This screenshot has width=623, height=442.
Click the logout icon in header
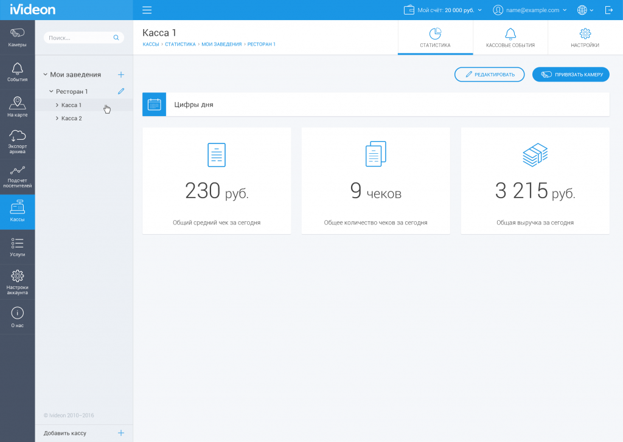pos(608,10)
